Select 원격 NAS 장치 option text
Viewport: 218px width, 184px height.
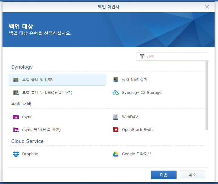pyautogui.click(x=135, y=80)
